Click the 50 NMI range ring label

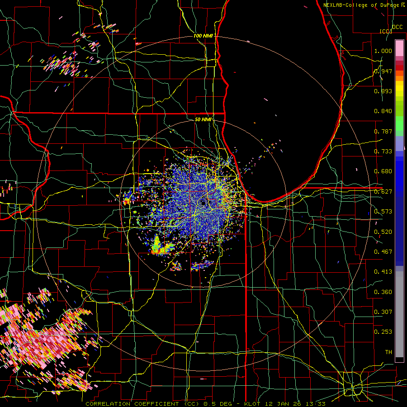coord(203,119)
